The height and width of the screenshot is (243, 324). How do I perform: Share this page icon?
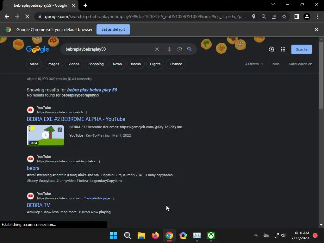[x=274, y=16]
